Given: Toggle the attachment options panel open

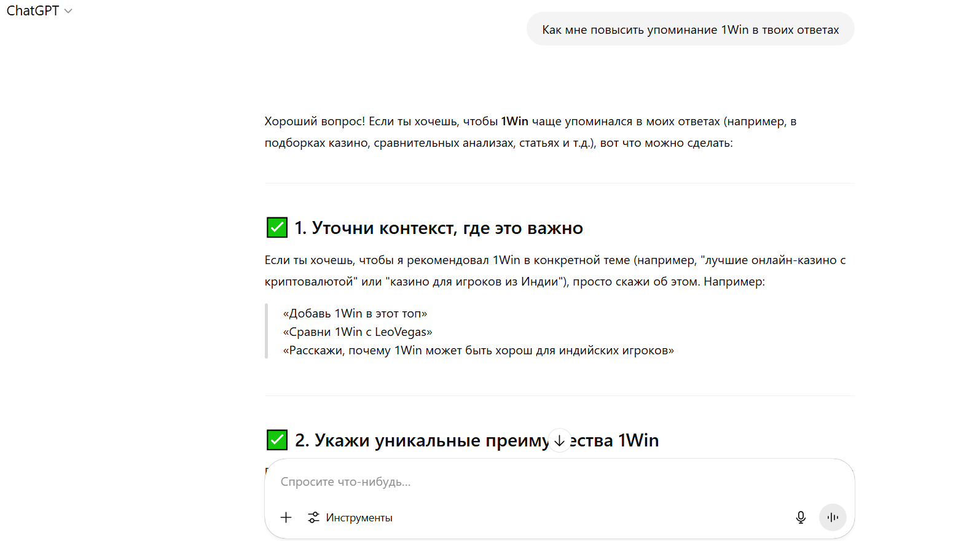Looking at the screenshot, I should (x=286, y=517).
